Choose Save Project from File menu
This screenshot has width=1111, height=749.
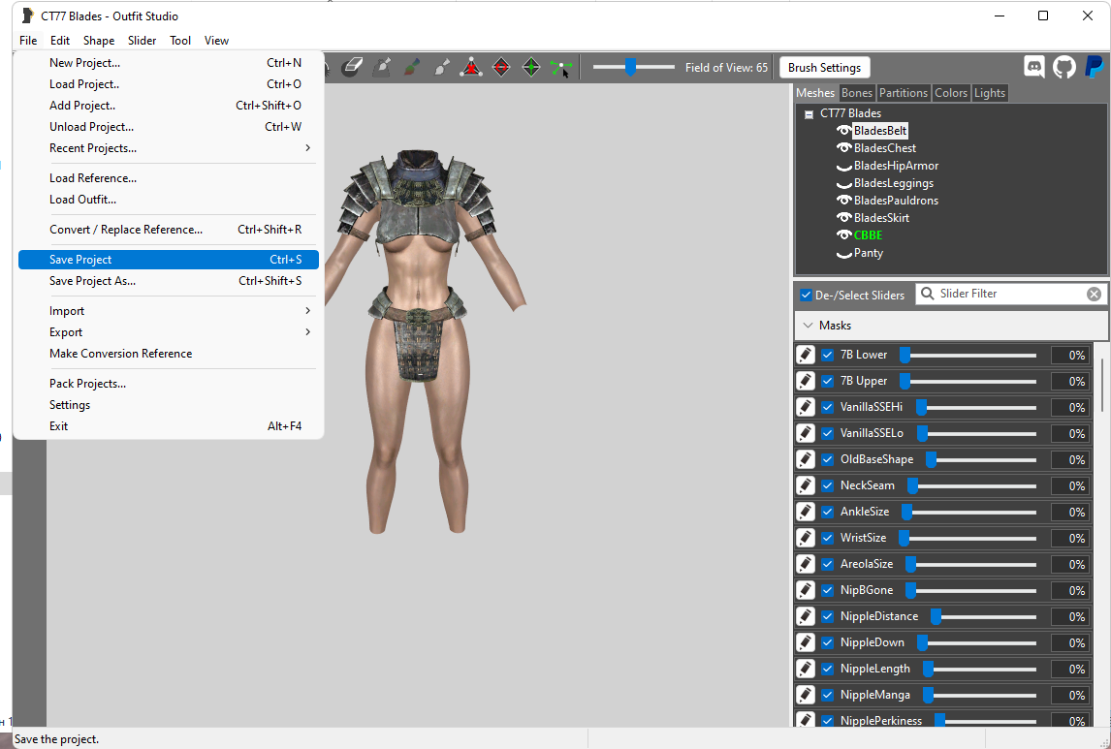click(x=80, y=260)
